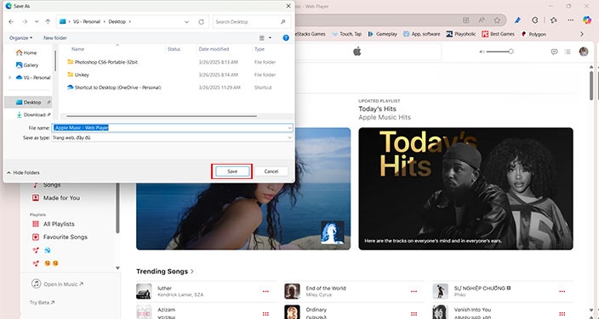Click the blue Help icon in dialog
Screen dimensions: 599x319
click(x=286, y=37)
